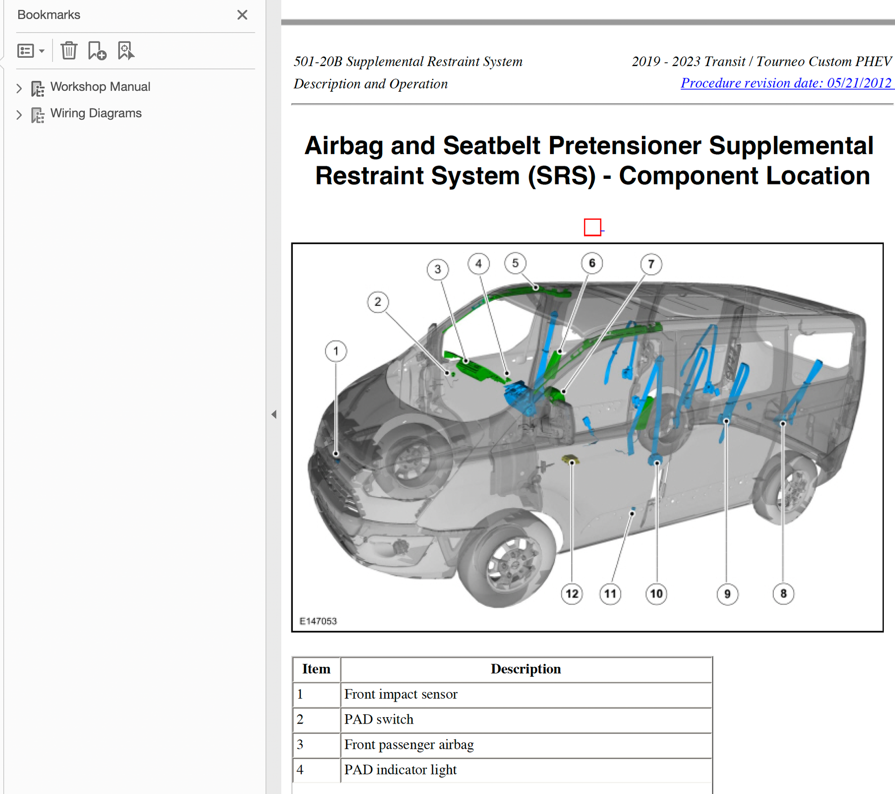Viewport: 895px width, 794px height.
Task: Click callout number 1 in diagram
Action: pyautogui.click(x=336, y=351)
